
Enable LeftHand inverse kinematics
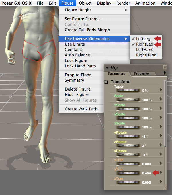(x=146, y=50)
